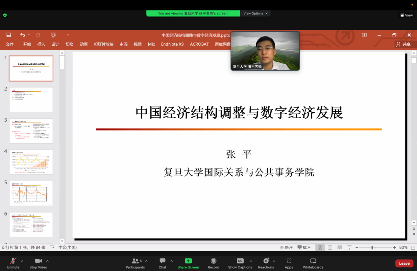Start slideshow from beginning icon
Image resolution: width=417 pixels, height=271 pixels.
(x=53, y=35)
